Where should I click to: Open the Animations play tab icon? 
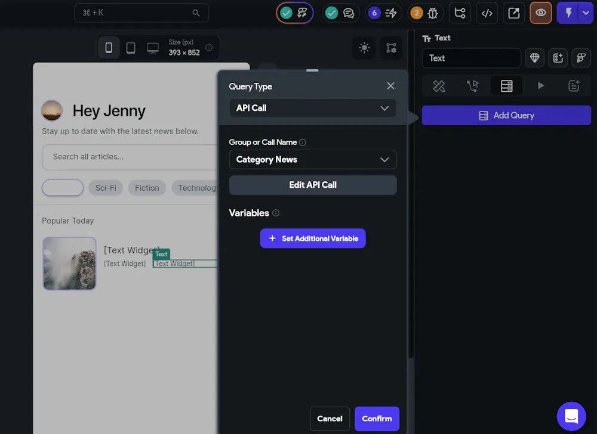click(x=540, y=86)
